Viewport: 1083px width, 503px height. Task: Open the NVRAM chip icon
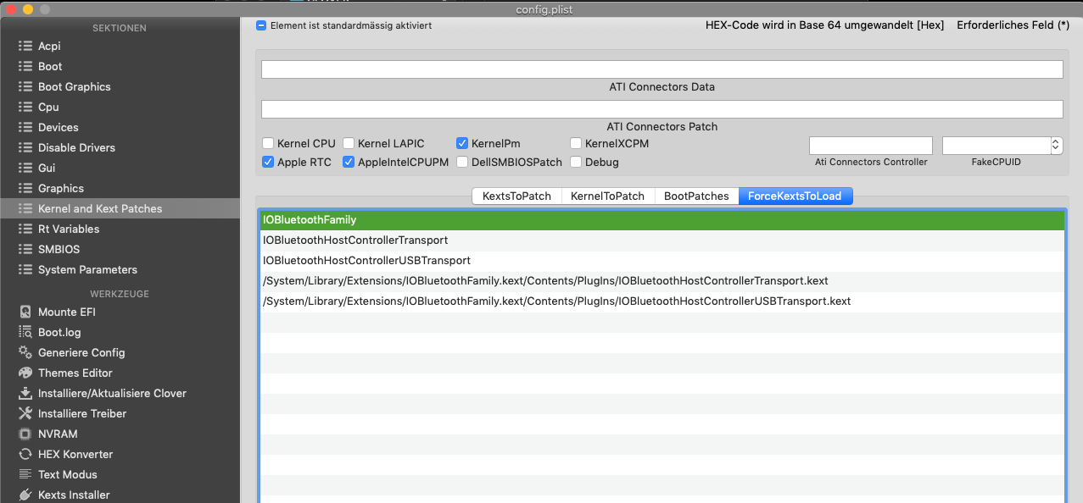tap(25, 434)
